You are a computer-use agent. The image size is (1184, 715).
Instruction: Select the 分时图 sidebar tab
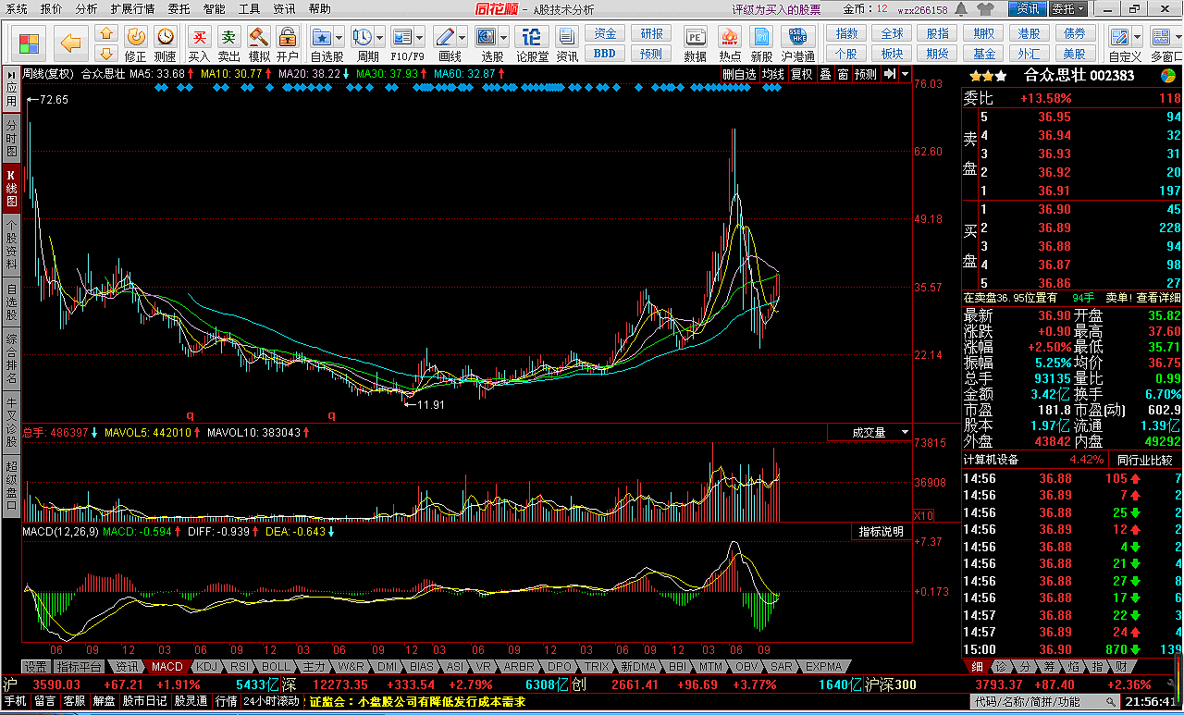tap(11, 138)
